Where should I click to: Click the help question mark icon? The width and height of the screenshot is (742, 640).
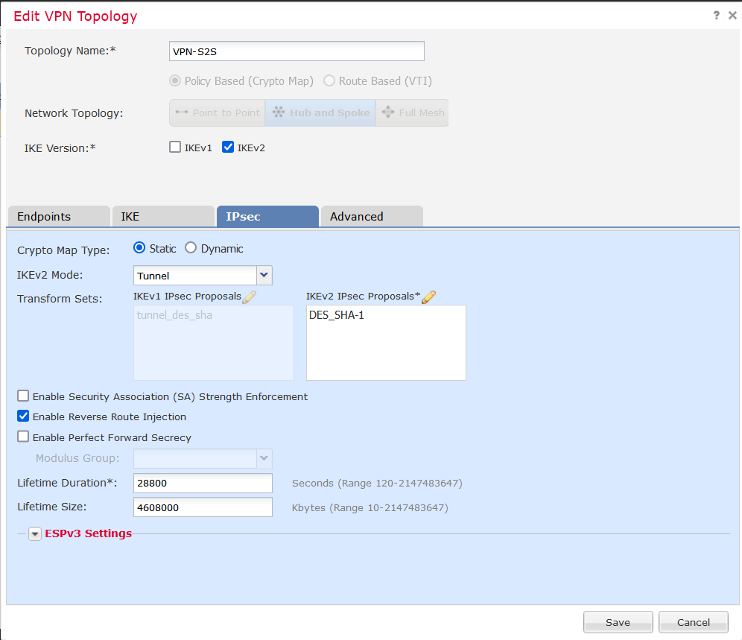click(x=716, y=16)
